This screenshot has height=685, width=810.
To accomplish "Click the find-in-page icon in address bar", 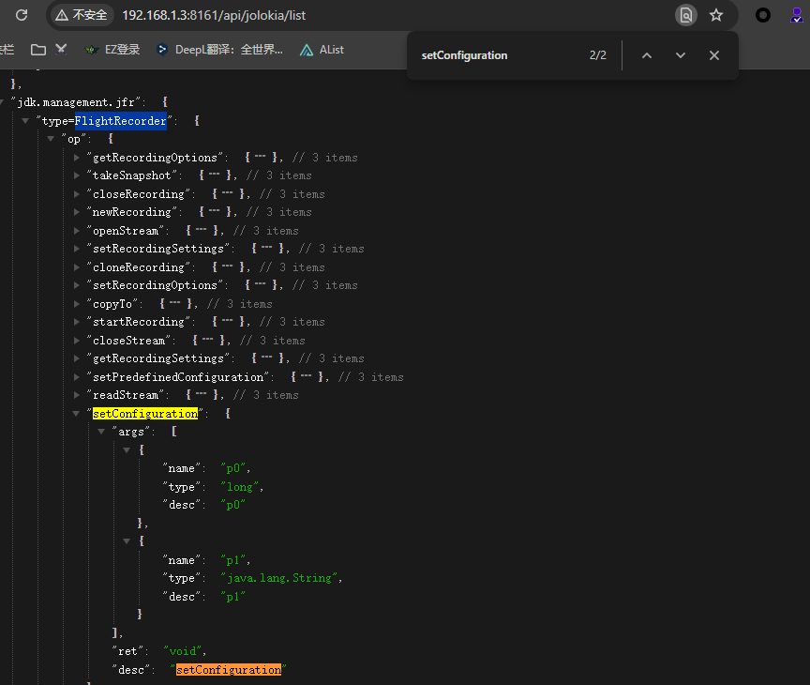I will (686, 15).
